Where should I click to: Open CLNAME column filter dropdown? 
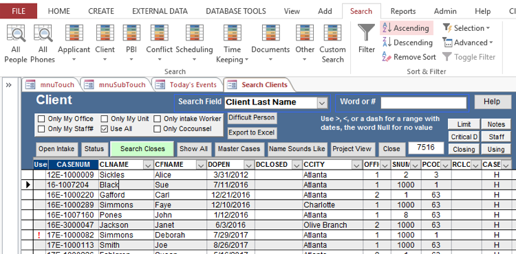coord(148,165)
